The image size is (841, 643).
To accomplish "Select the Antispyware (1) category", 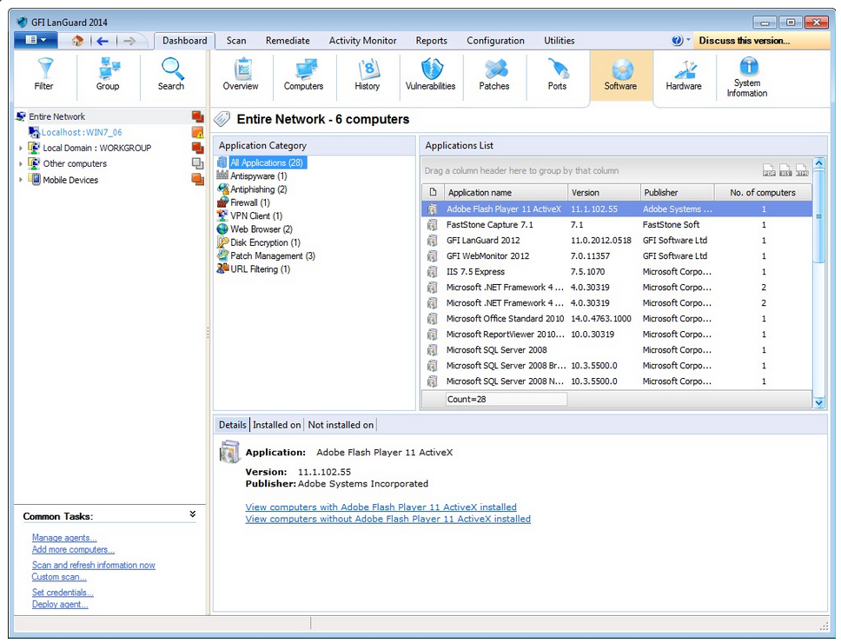I will [259, 176].
